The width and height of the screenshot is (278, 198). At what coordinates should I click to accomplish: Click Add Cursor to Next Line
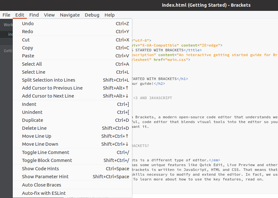(x=72, y=96)
